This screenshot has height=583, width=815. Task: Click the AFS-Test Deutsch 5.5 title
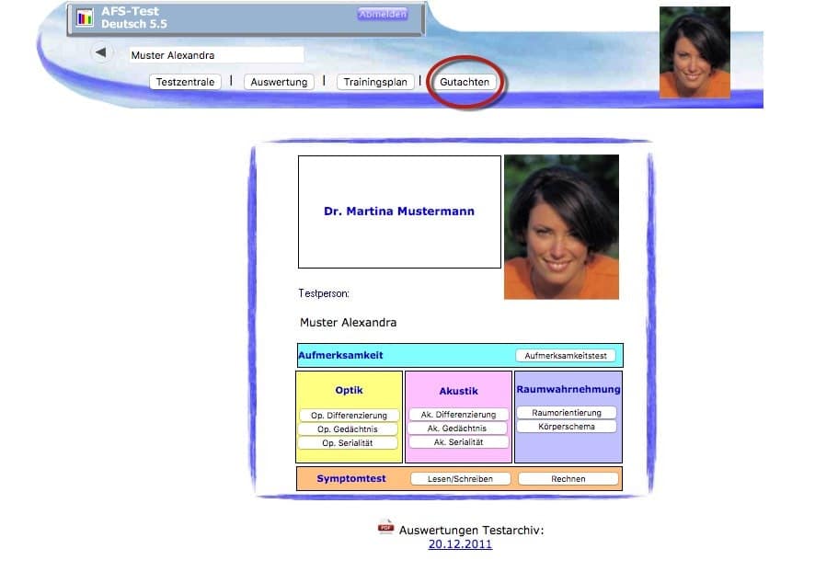[x=134, y=17]
